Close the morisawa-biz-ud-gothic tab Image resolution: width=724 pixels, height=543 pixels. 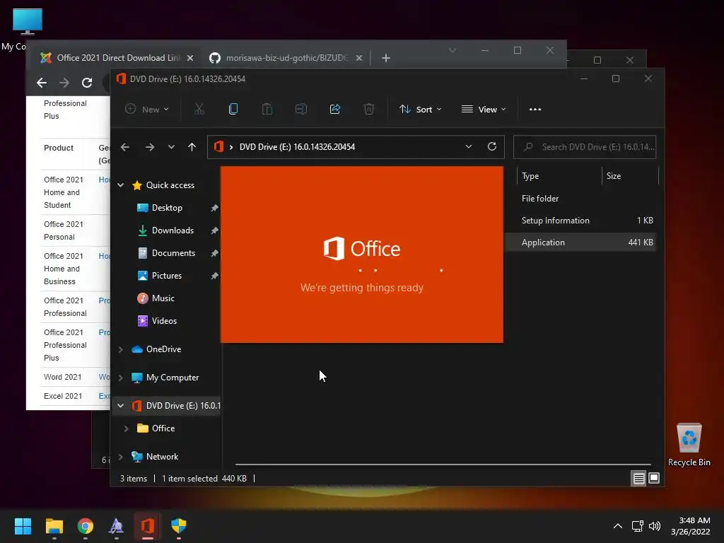(359, 58)
